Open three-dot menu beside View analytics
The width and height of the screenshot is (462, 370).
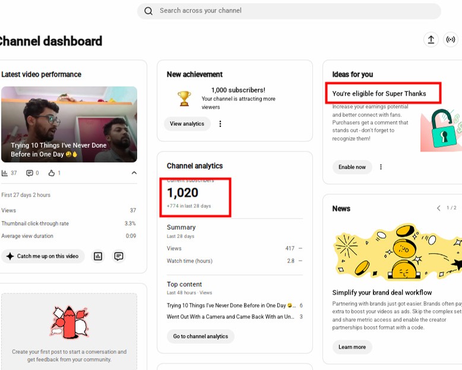[220, 124]
